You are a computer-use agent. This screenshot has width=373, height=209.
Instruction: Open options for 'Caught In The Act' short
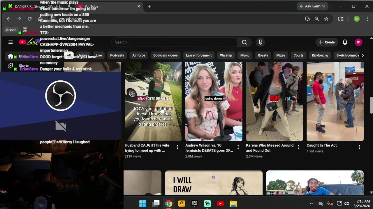click(359, 147)
